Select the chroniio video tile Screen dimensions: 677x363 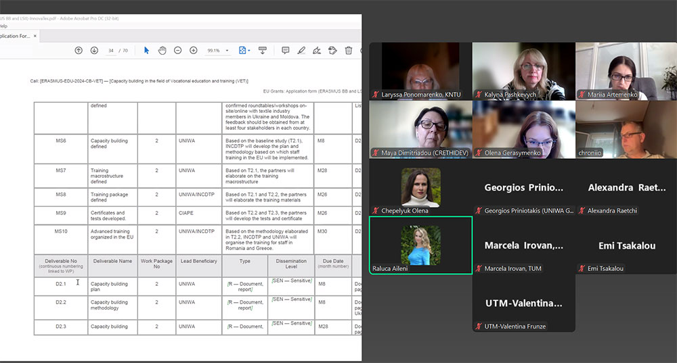coord(626,129)
